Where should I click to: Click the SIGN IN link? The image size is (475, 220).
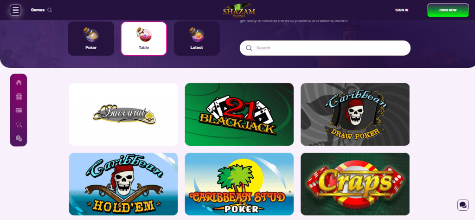coord(402,10)
